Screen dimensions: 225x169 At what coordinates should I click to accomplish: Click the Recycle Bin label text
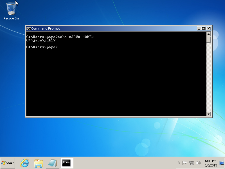[x=11, y=18]
